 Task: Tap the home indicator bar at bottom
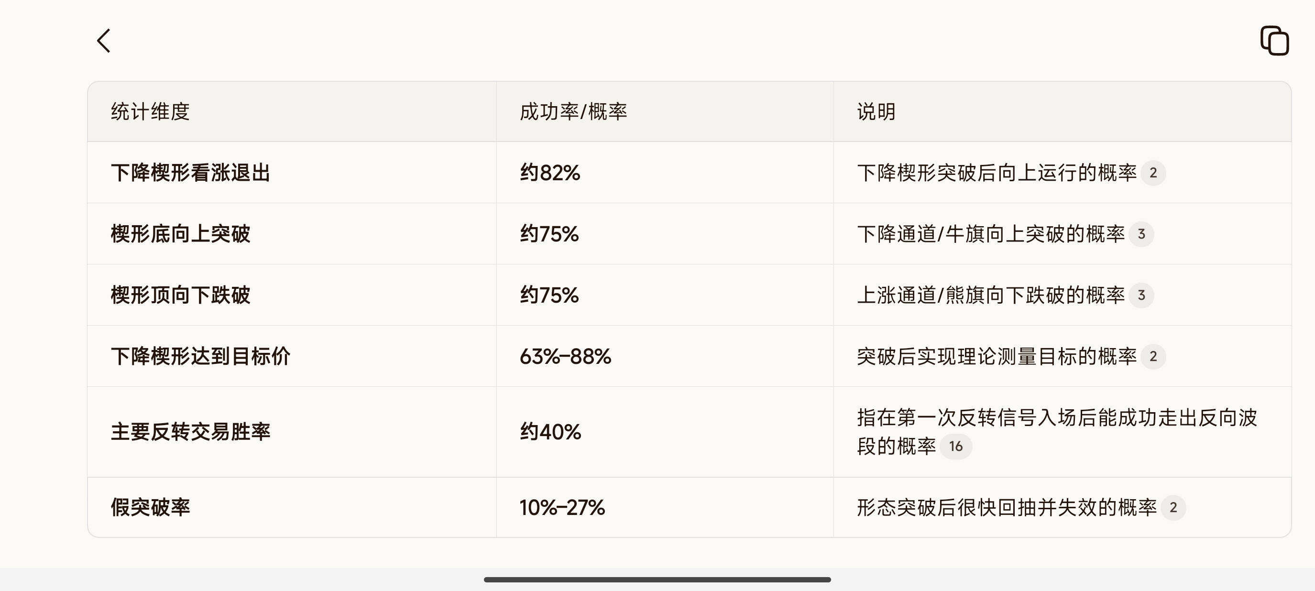(657, 580)
